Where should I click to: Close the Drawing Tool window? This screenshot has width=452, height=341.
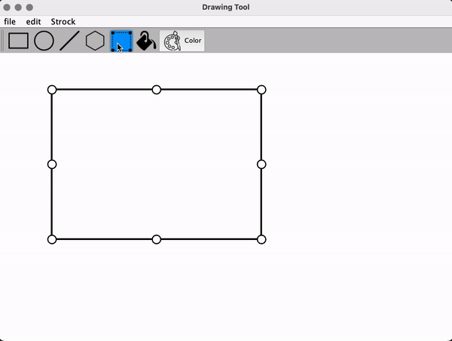7,8
